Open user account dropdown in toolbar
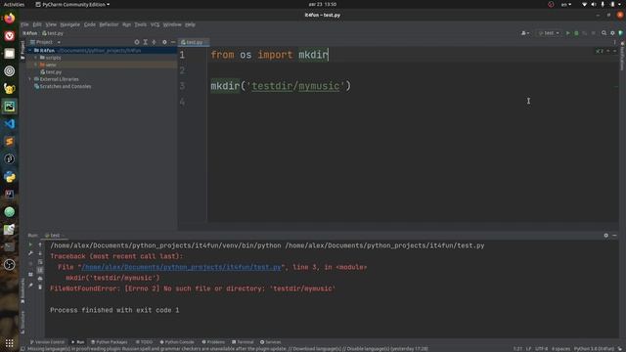Image resolution: width=626 pixels, height=352 pixels. (525, 33)
